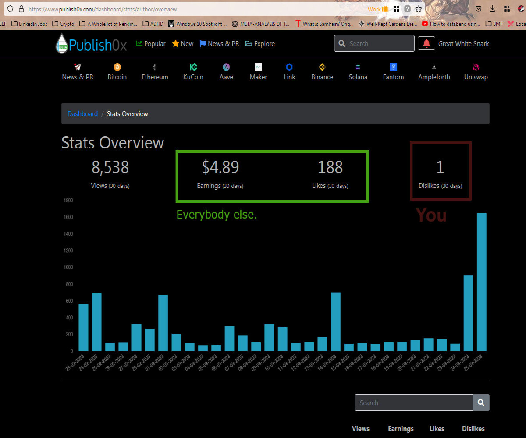Select the Solana category
The height and width of the screenshot is (438, 526).
point(358,72)
